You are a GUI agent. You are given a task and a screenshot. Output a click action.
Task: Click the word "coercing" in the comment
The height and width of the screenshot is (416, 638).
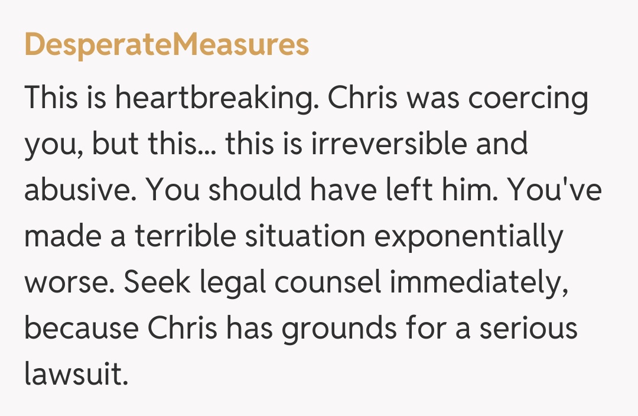pyautogui.click(x=528, y=99)
